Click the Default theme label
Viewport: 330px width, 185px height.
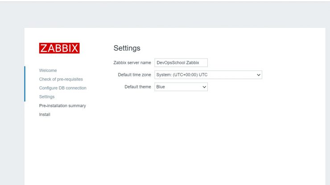coord(138,87)
